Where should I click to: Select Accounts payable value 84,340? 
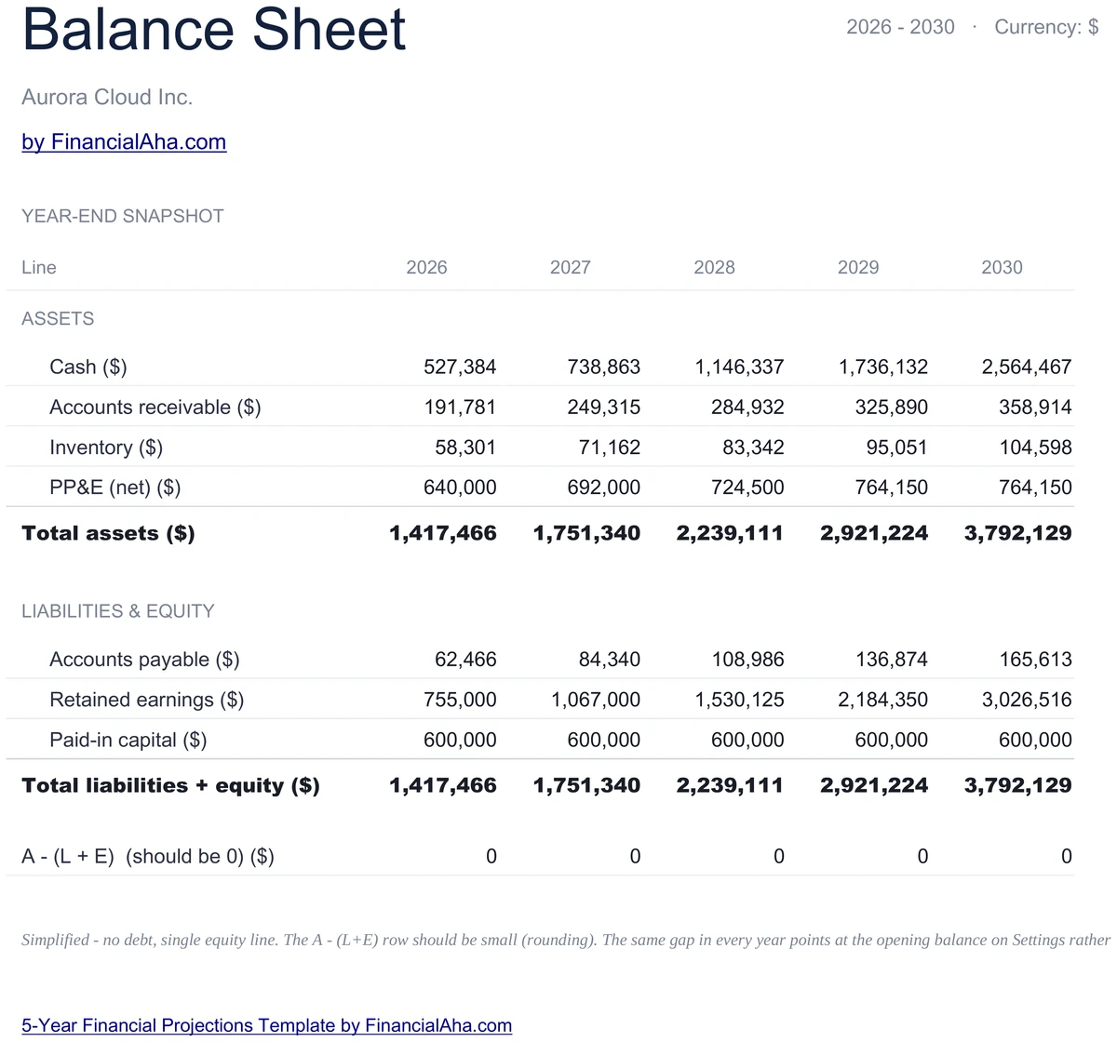tap(610, 660)
